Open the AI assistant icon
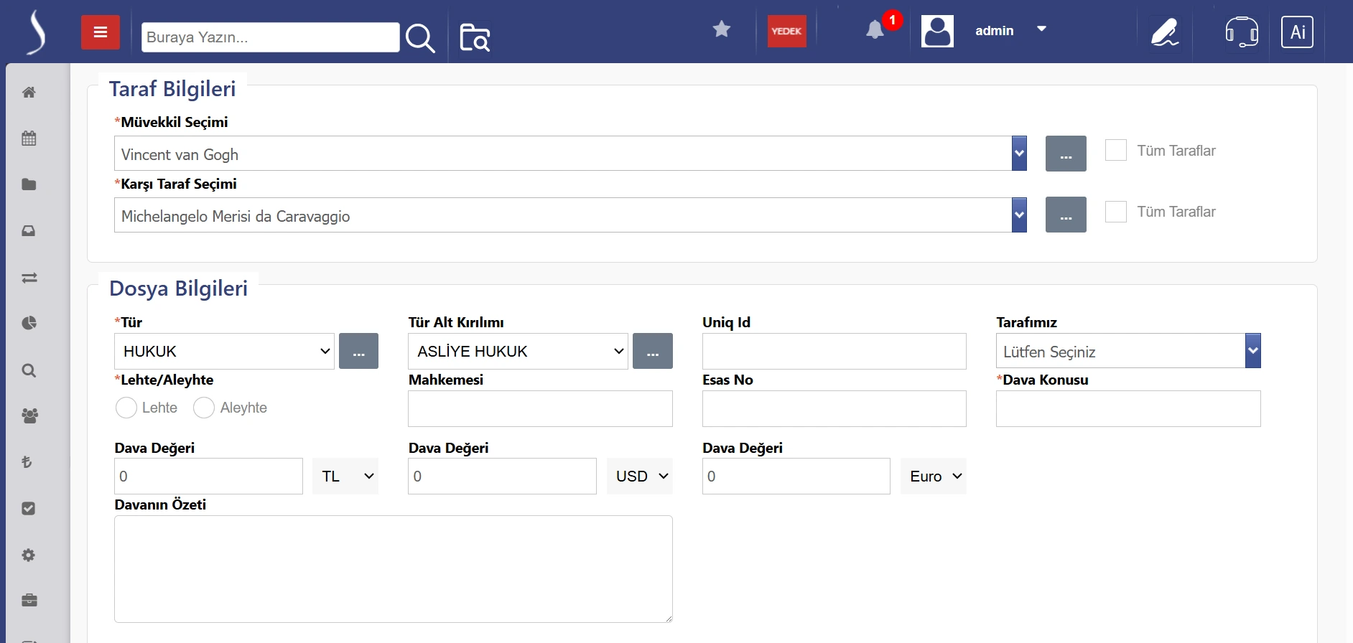 (x=1297, y=32)
